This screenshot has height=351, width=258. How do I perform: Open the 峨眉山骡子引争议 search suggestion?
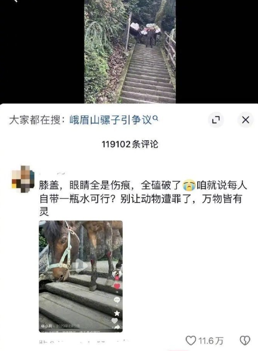click(x=111, y=120)
